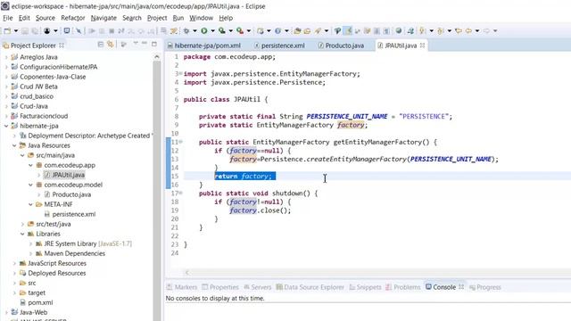
Task: Collapse the src/main/java folder node
Action: pyautogui.click(x=22, y=155)
